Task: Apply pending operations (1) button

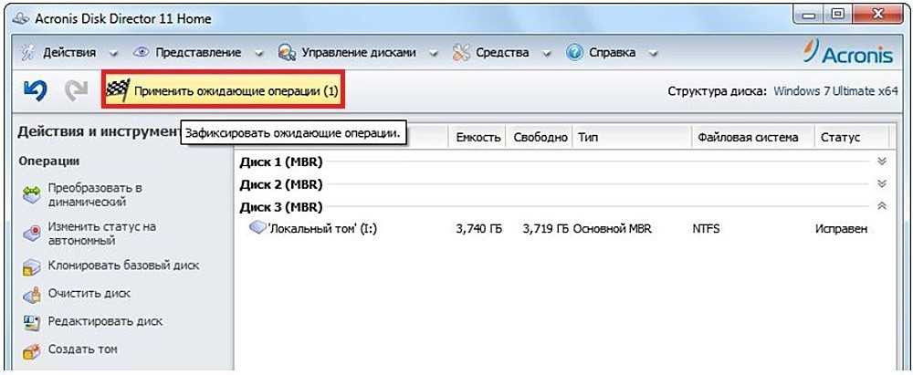Action: 224,90
